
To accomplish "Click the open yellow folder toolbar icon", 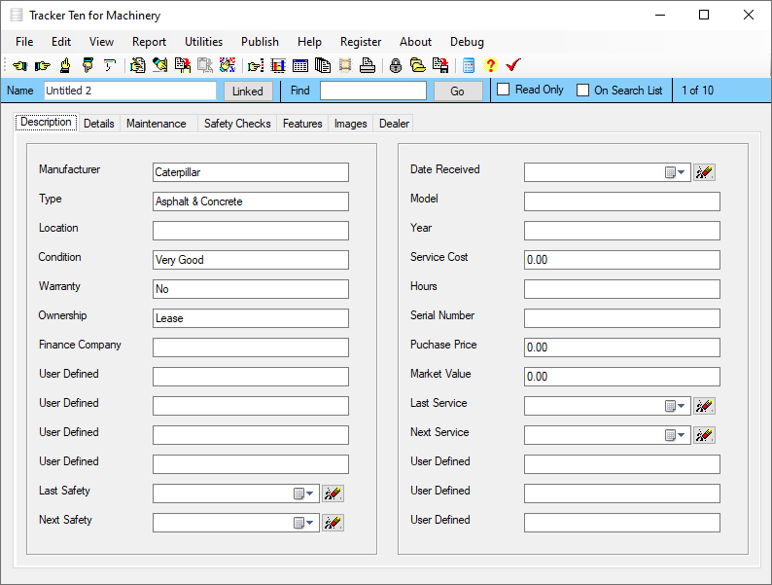I will click(417, 66).
